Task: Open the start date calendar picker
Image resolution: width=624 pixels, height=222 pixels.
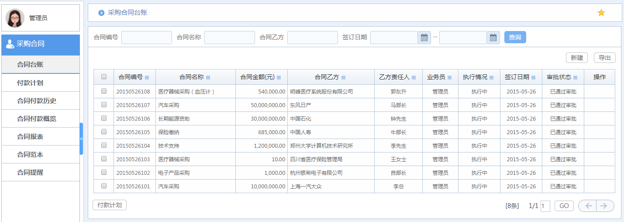Action: 424,38
